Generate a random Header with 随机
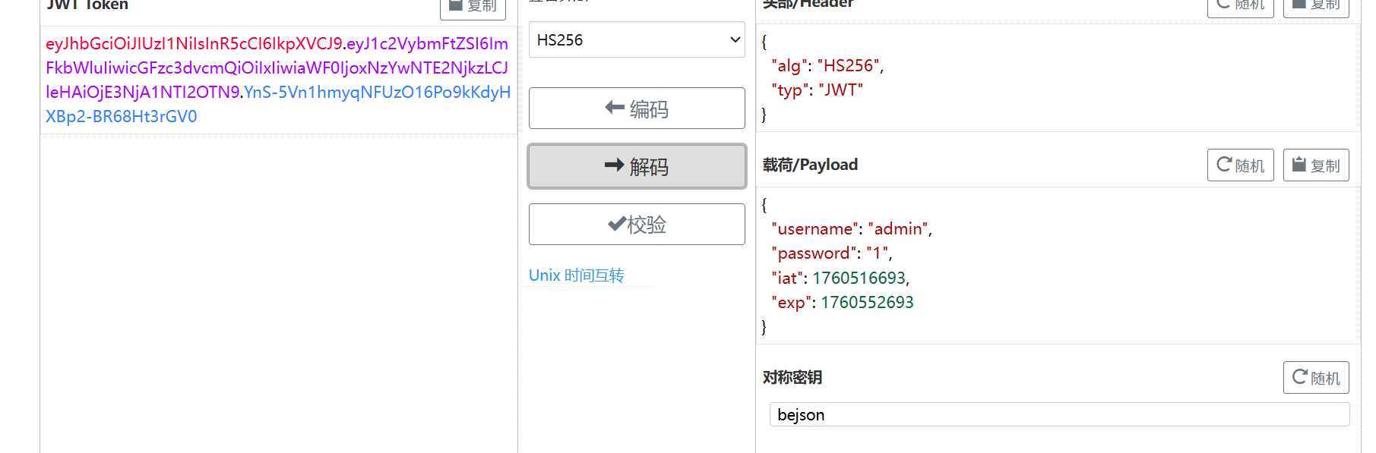1376x453 pixels. [x=1240, y=6]
